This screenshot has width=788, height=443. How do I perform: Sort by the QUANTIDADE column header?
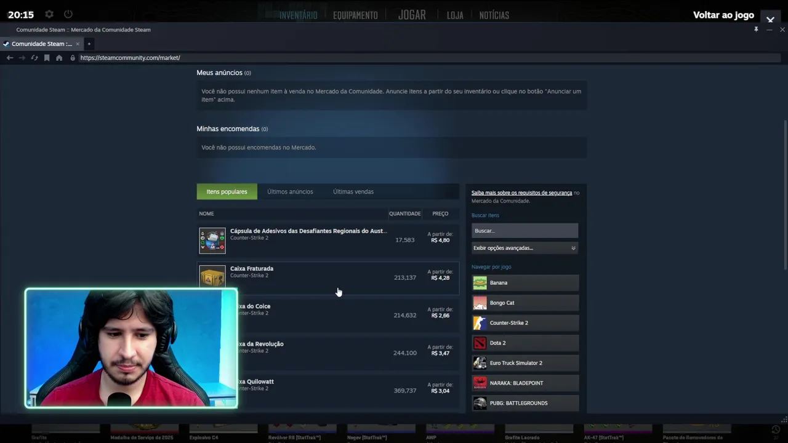404,214
